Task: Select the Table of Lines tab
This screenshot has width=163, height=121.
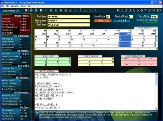Action: 47,56
